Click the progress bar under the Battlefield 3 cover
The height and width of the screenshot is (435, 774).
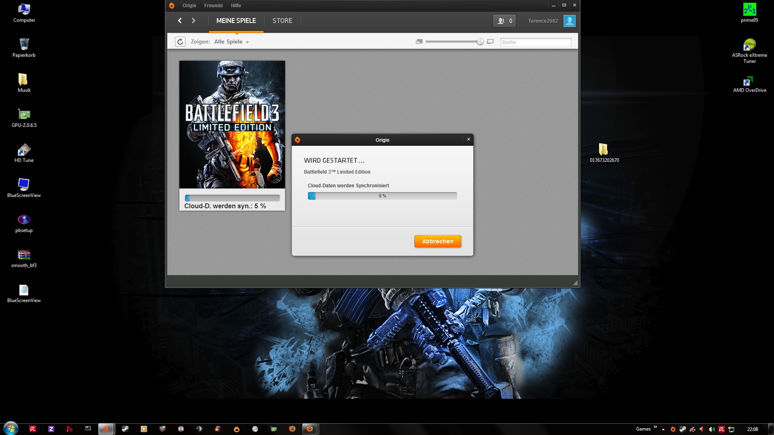coord(232,198)
